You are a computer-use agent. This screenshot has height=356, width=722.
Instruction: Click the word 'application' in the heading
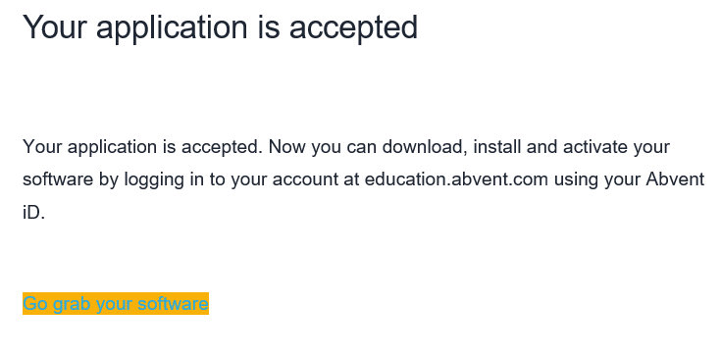coord(172,27)
